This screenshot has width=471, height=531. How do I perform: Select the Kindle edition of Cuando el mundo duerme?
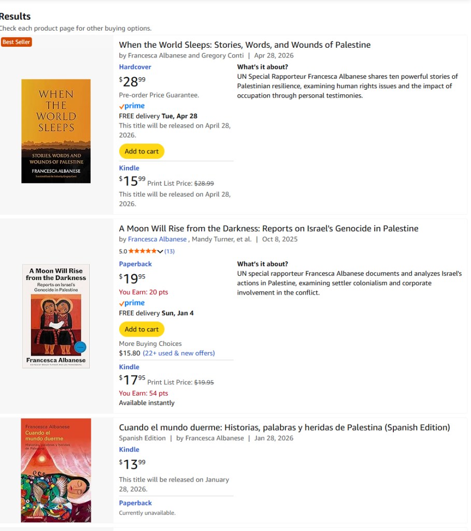(x=129, y=449)
